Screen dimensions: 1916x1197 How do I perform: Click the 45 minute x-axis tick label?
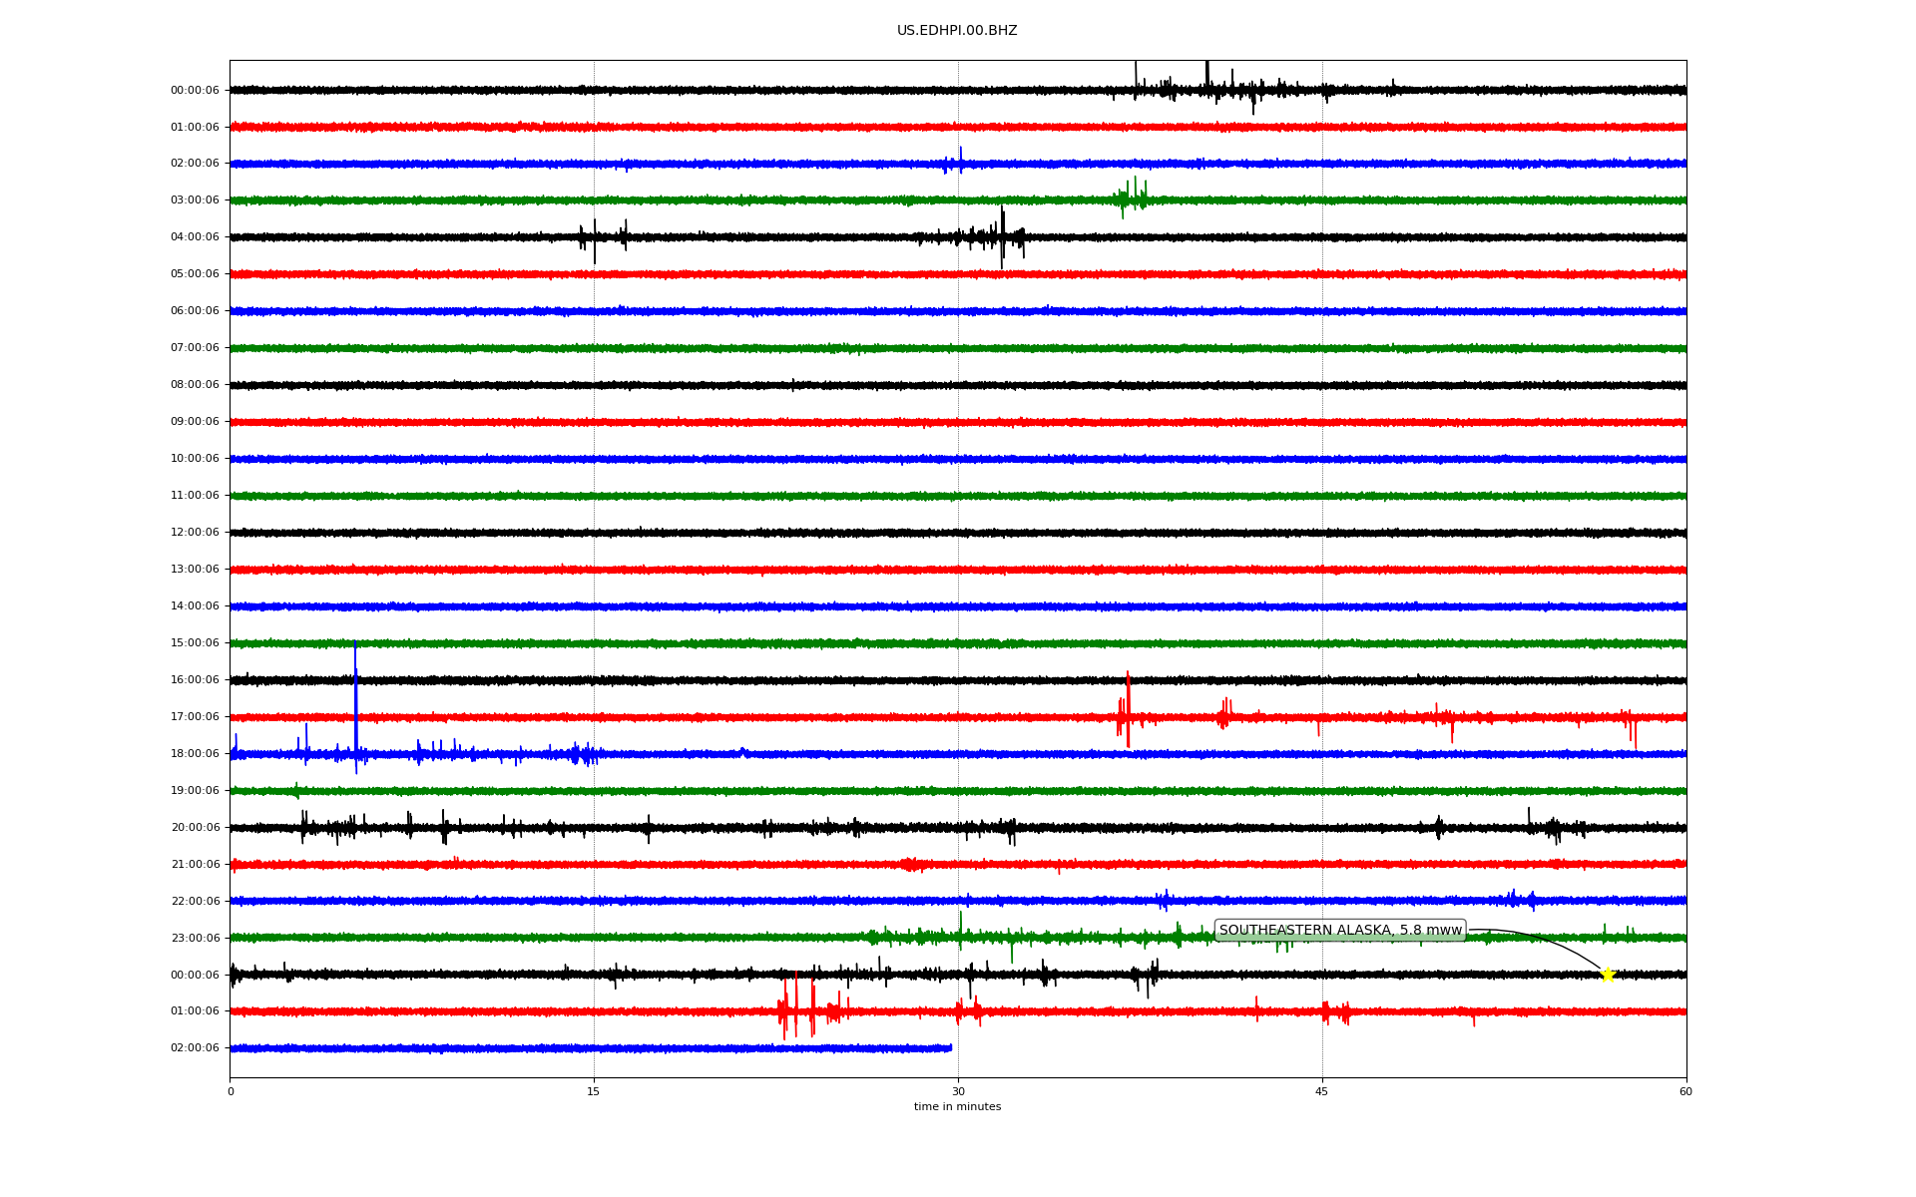pos(1322,1091)
